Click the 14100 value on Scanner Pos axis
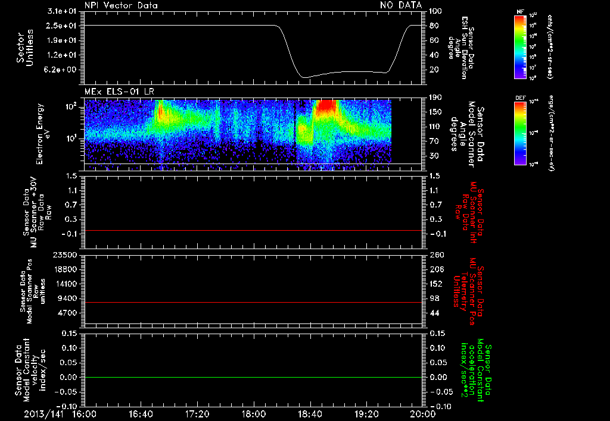This screenshot has width=610, height=421. 64,284
